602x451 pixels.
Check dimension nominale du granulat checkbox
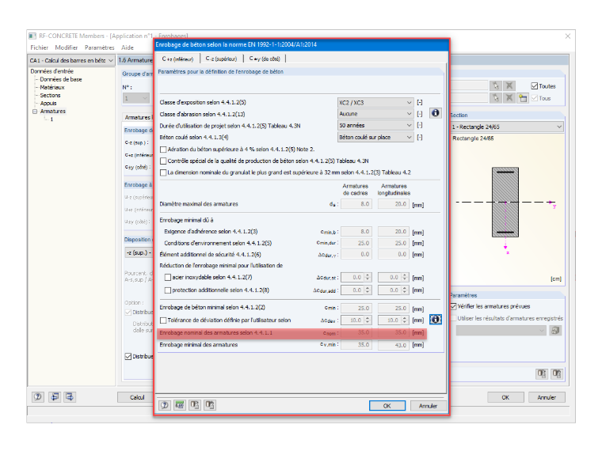(x=163, y=172)
